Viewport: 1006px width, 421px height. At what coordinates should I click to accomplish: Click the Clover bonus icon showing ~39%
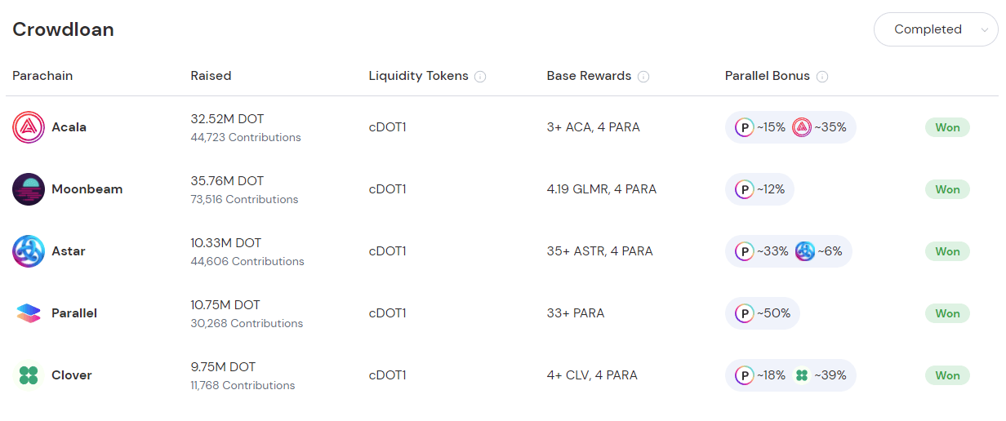point(802,375)
